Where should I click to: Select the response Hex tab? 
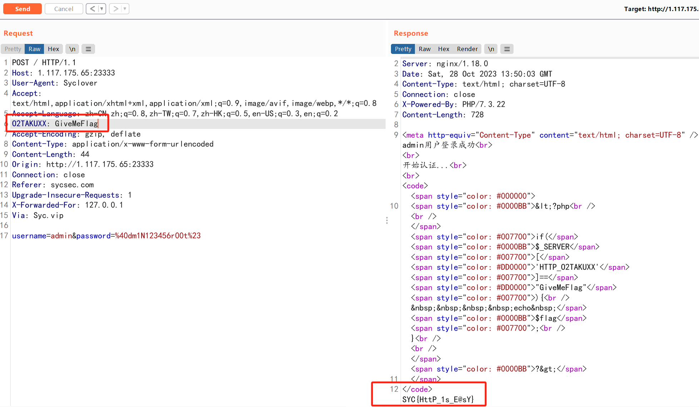(x=443, y=49)
